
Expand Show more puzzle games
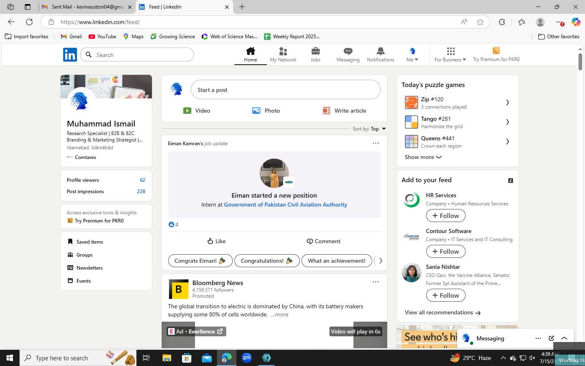423,157
